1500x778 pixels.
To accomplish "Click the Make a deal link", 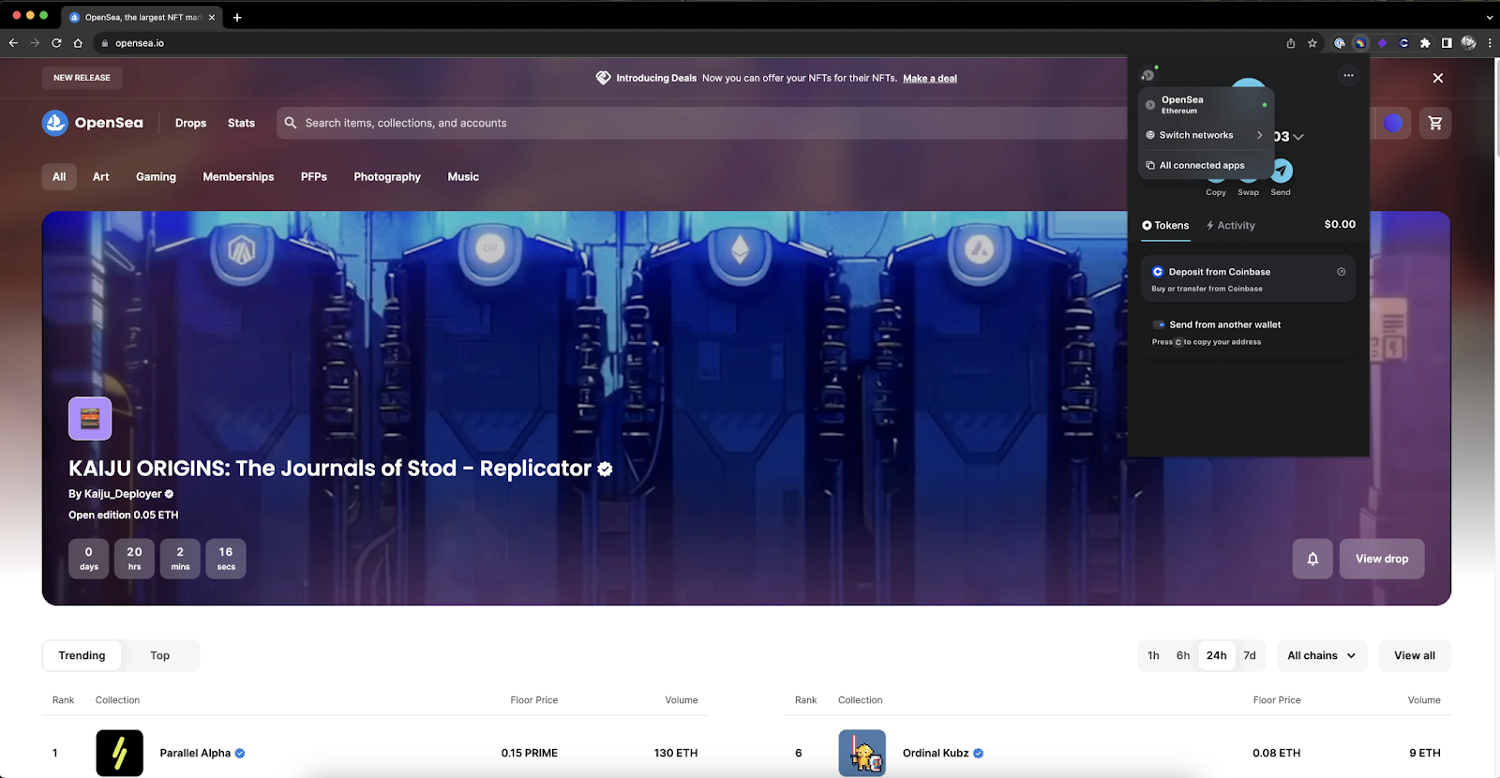I will tap(930, 79).
